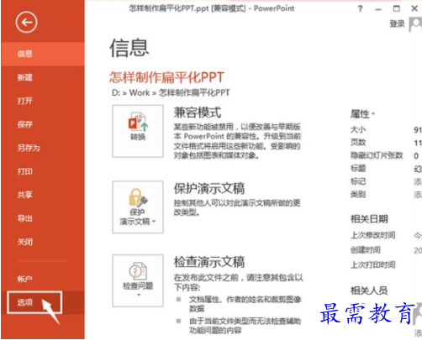Click the 标题 property label
This screenshot has height=340, width=422.
[358, 168]
